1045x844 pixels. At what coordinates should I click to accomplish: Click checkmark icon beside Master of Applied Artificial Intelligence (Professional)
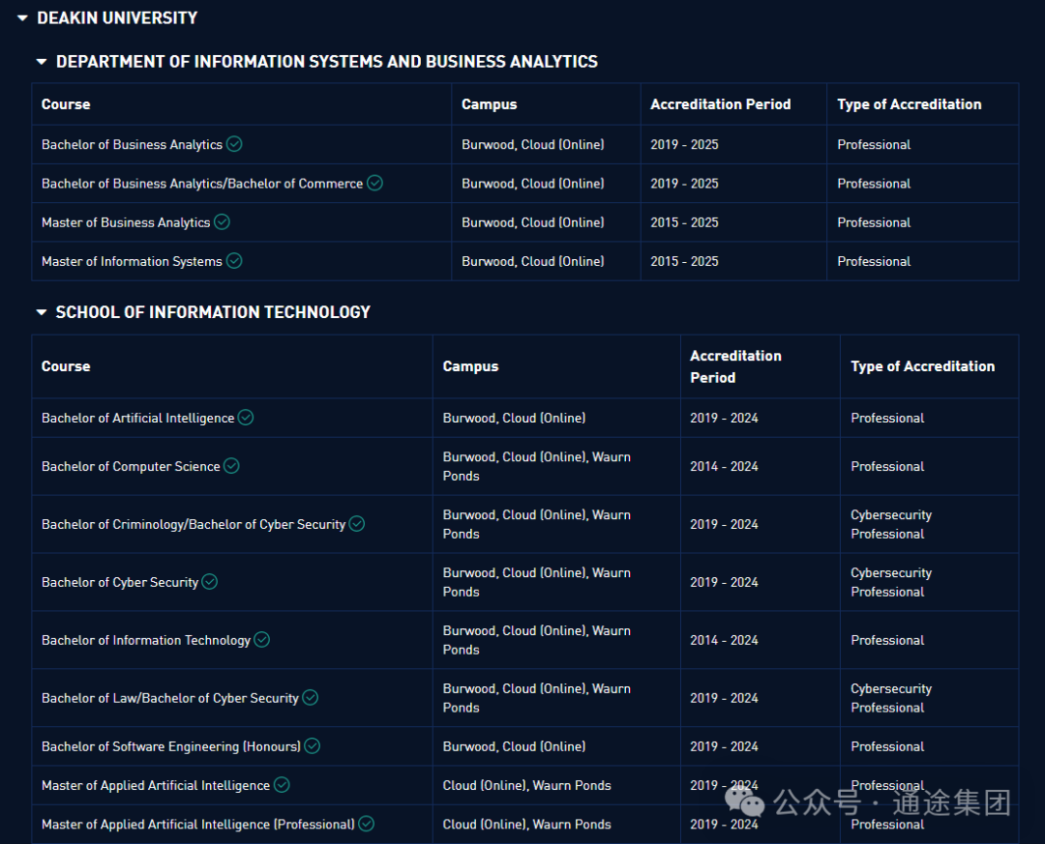366,824
